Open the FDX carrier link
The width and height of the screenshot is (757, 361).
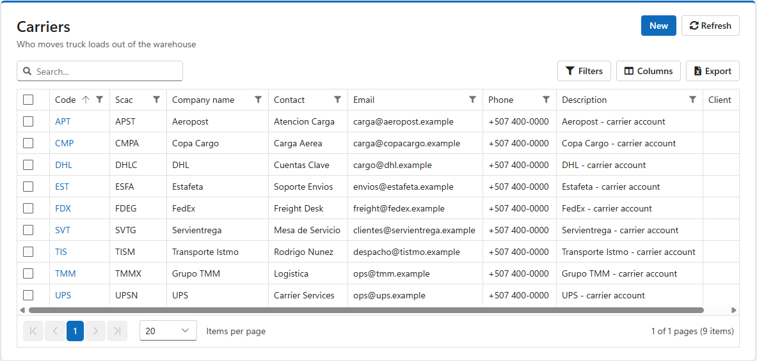click(63, 208)
